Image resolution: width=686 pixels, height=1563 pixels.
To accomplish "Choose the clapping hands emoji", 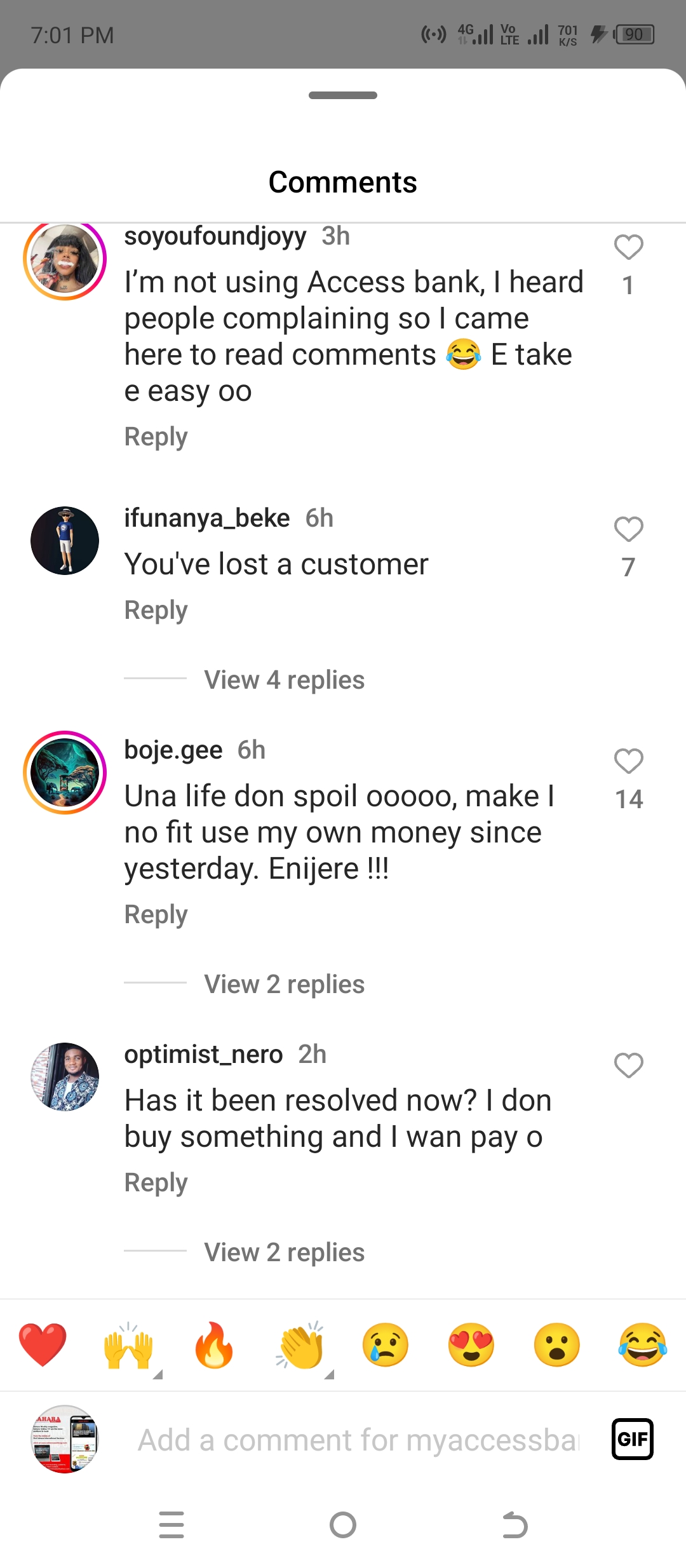I will tap(300, 1344).
